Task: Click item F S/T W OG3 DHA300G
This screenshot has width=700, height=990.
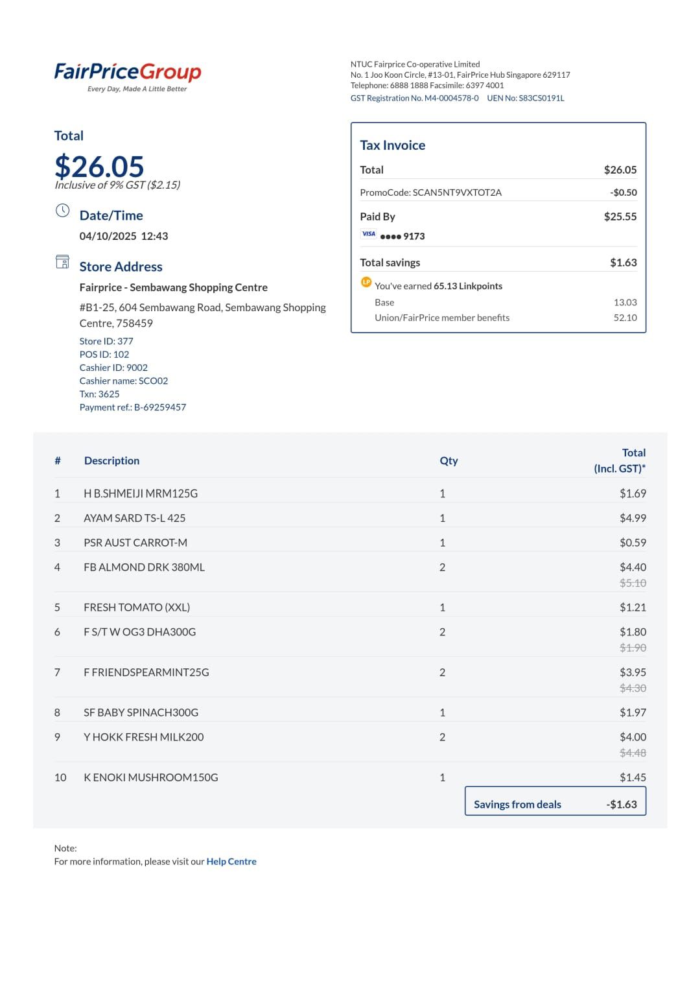Action: [x=140, y=632]
